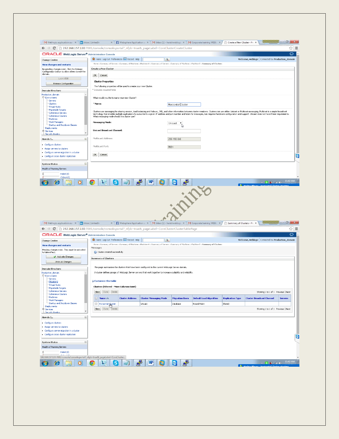Click Unicast Broadcast Channel input field

184,131
